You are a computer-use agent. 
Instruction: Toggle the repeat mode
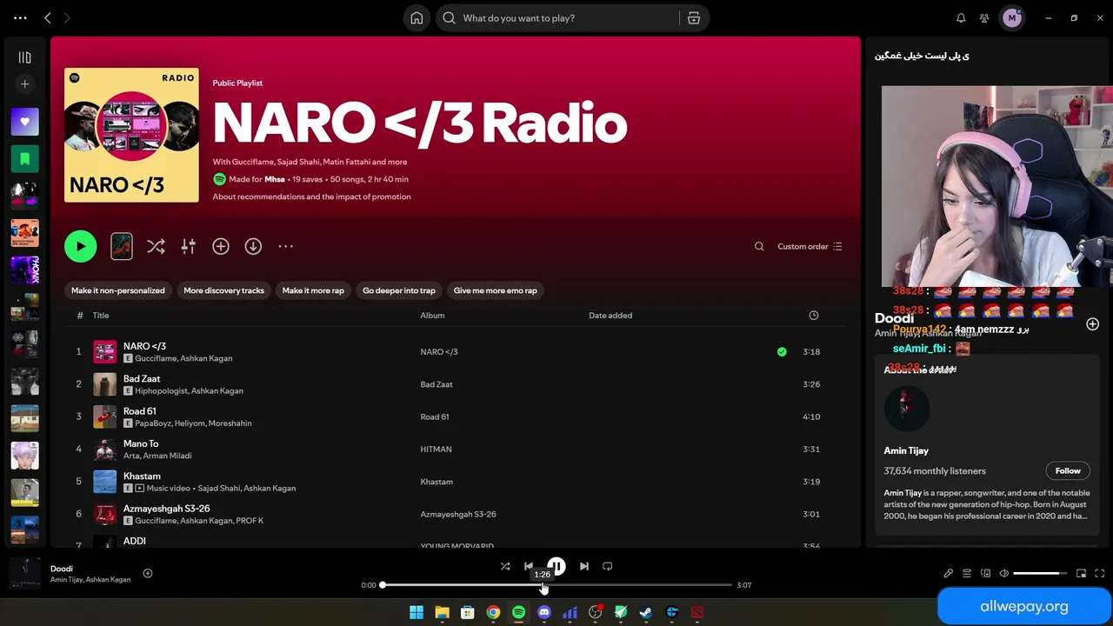(x=608, y=566)
